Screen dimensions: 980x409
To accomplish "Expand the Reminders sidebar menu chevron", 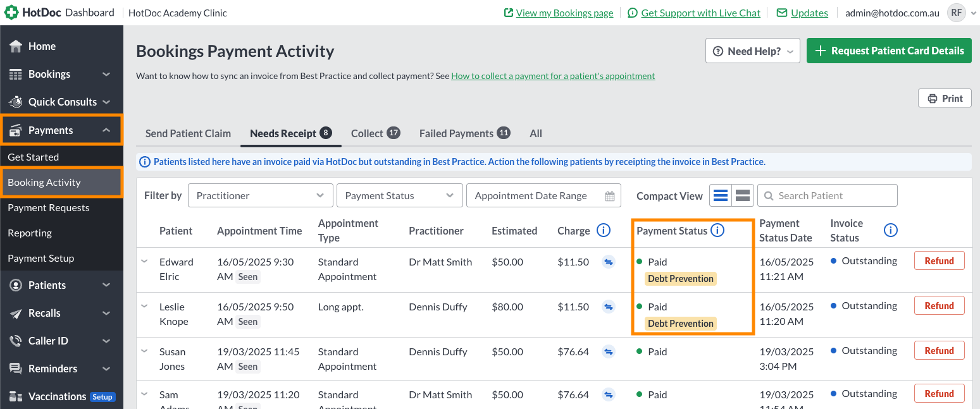I will pyautogui.click(x=106, y=369).
